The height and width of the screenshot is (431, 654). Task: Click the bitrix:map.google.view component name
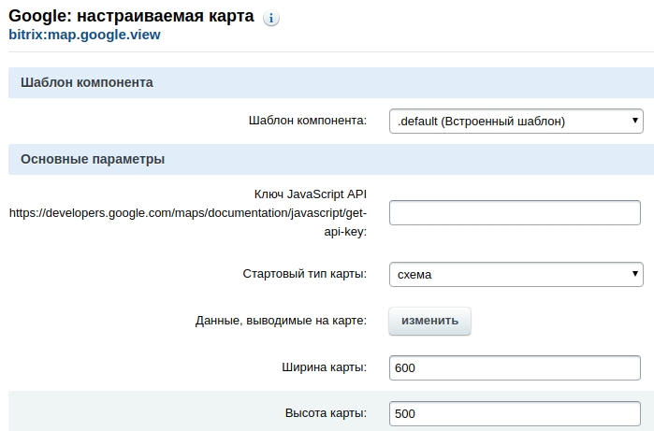(84, 36)
